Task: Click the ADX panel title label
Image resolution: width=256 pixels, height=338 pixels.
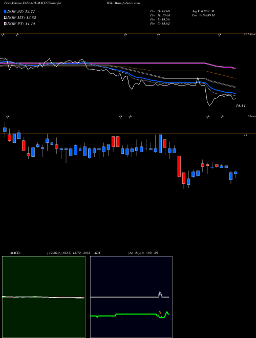Action: point(97,253)
